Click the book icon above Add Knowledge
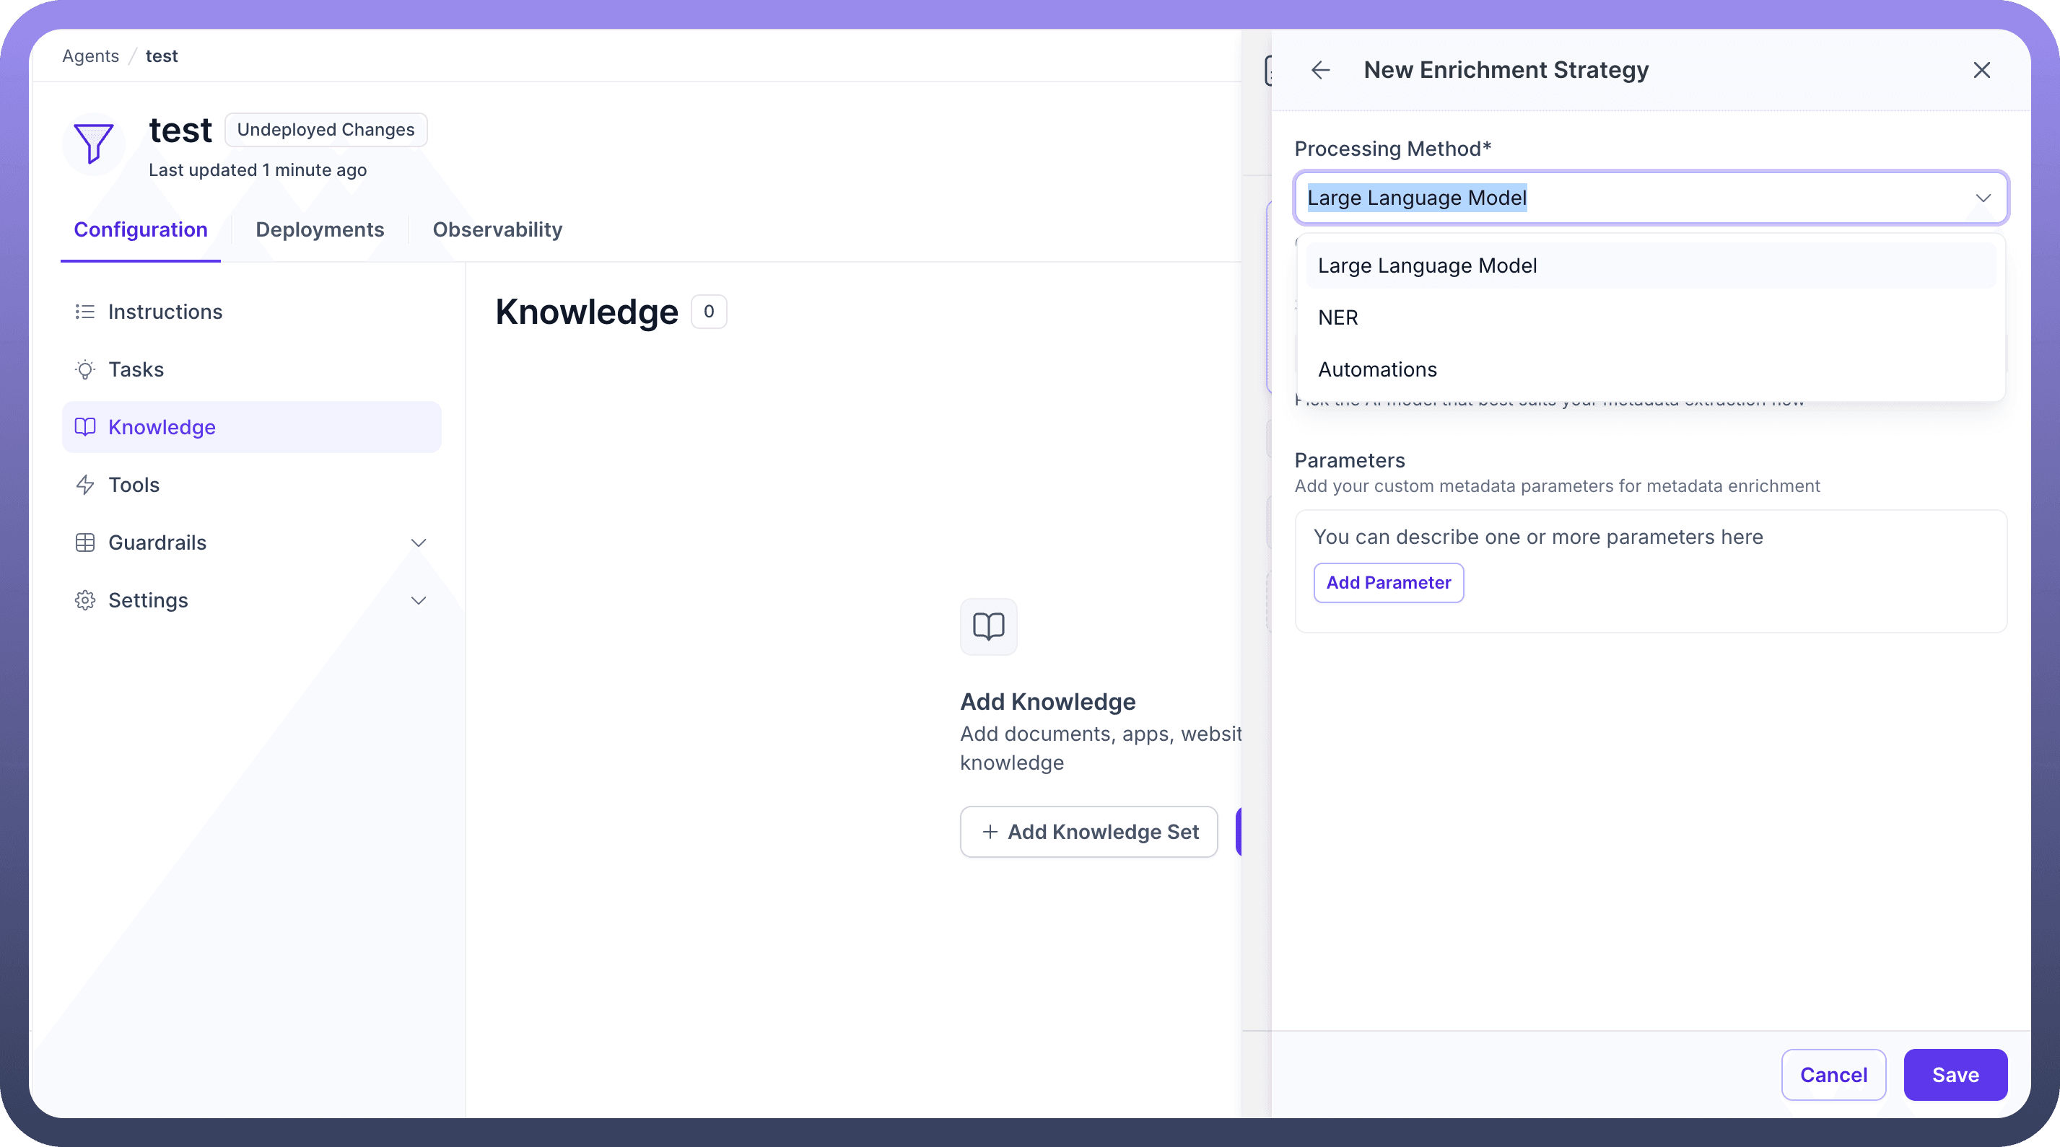The width and height of the screenshot is (2060, 1147). coord(988,626)
